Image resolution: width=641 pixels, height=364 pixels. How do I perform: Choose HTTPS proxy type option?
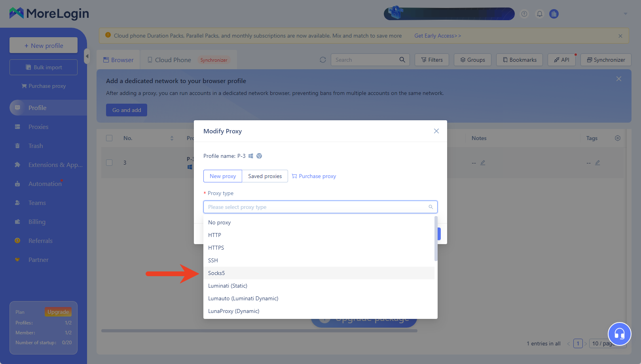[x=216, y=248]
